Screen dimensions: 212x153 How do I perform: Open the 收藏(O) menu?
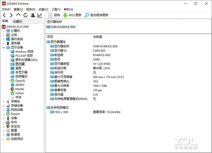tap(43, 9)
